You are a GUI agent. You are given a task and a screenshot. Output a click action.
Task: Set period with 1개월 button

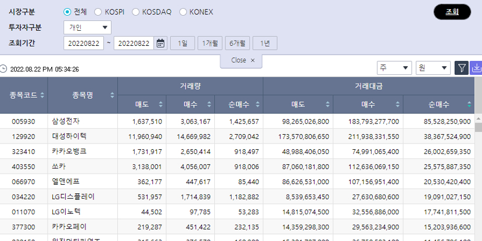pyautogui.click(x=209, y=43)
